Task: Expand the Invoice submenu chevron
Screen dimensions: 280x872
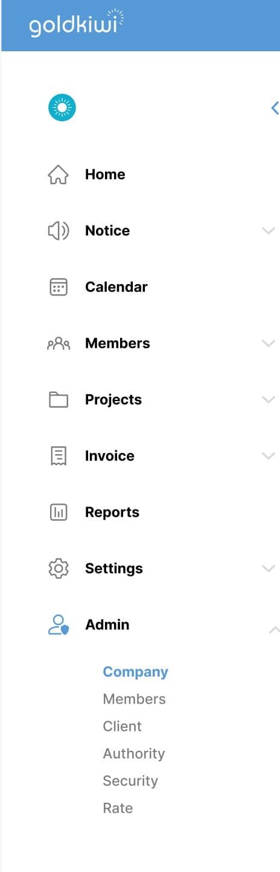Action: click(x=269, y=456)
